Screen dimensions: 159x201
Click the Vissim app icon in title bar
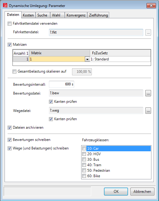[x=5, y=5]
